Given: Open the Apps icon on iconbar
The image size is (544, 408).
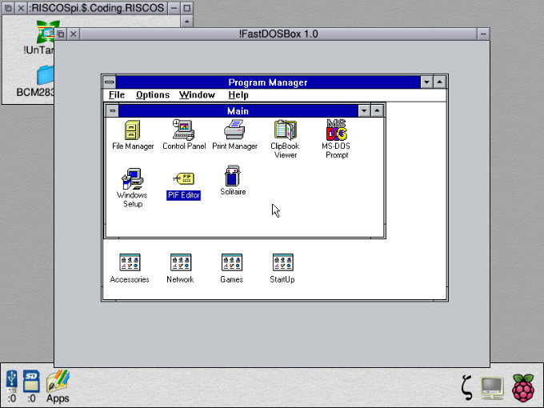Looking at the screenshot, I should pos(58,386).
